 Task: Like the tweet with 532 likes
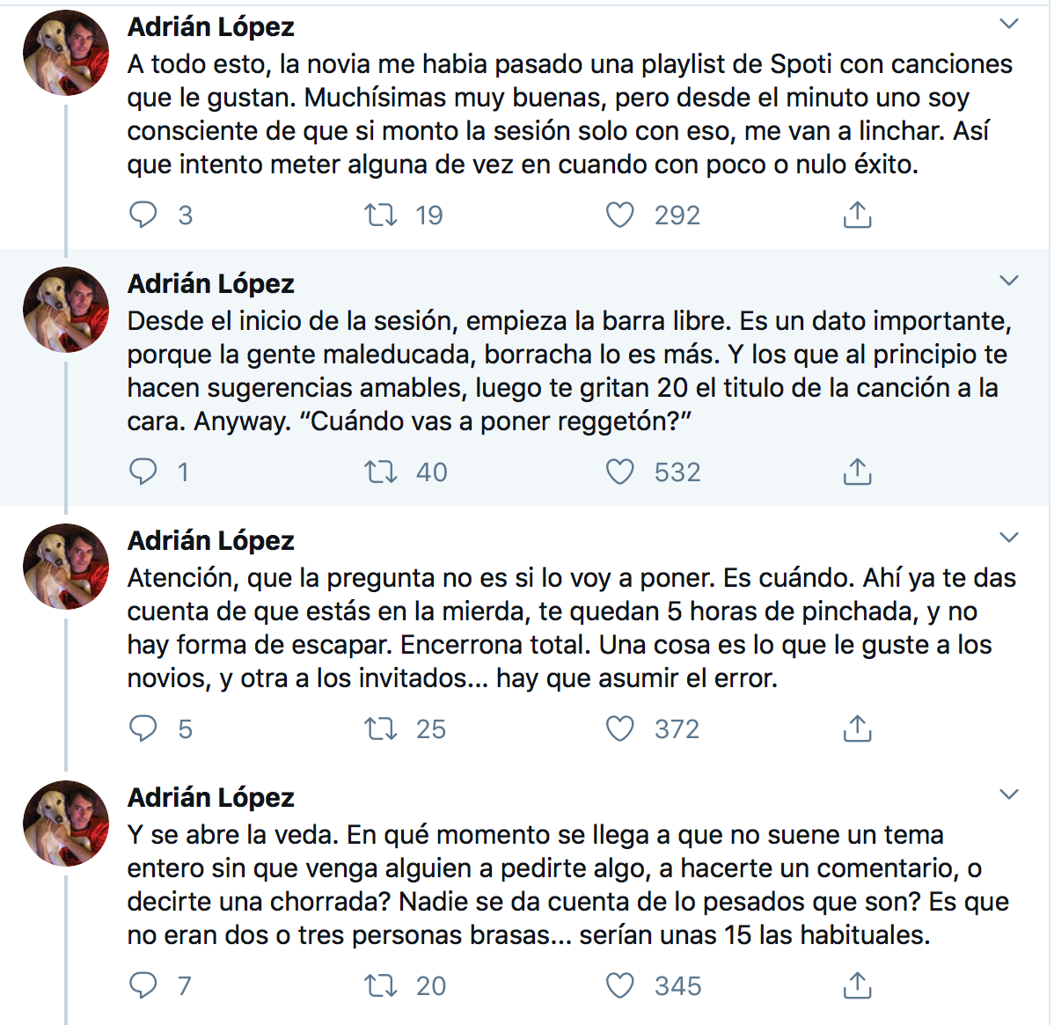620,472
